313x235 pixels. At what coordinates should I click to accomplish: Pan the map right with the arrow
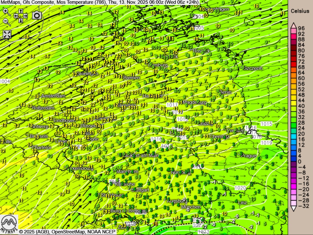(25, 15)
